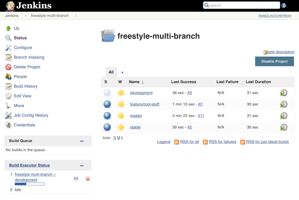
Task: Schedule a build for feature/cool-stuff branch
Action: [284, 104]
